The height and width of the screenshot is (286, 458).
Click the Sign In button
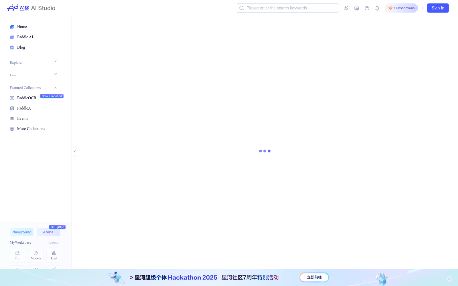point(438,8)
